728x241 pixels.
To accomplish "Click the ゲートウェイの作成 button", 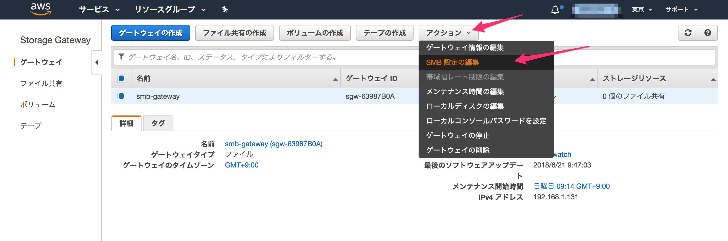I will click(x=151, y=33).
